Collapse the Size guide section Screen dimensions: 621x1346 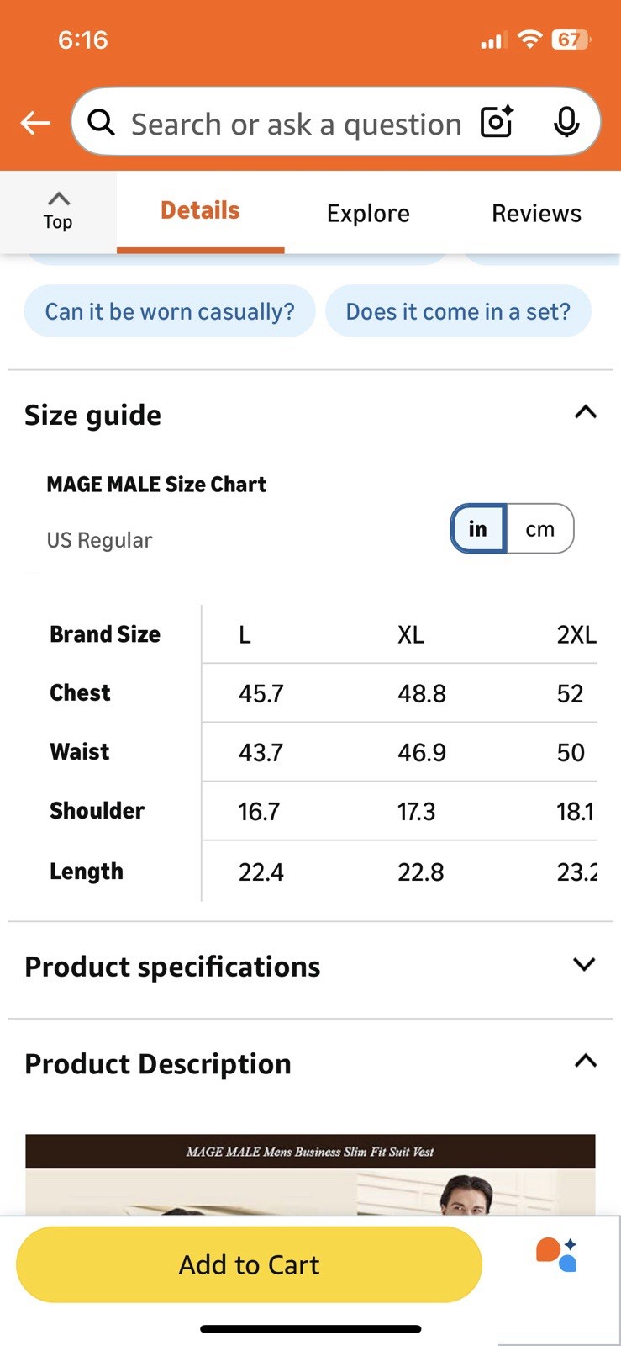(x=585, y=412)
